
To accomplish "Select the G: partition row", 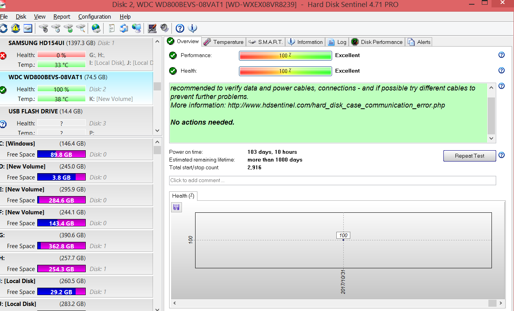I will coord(76,240).
